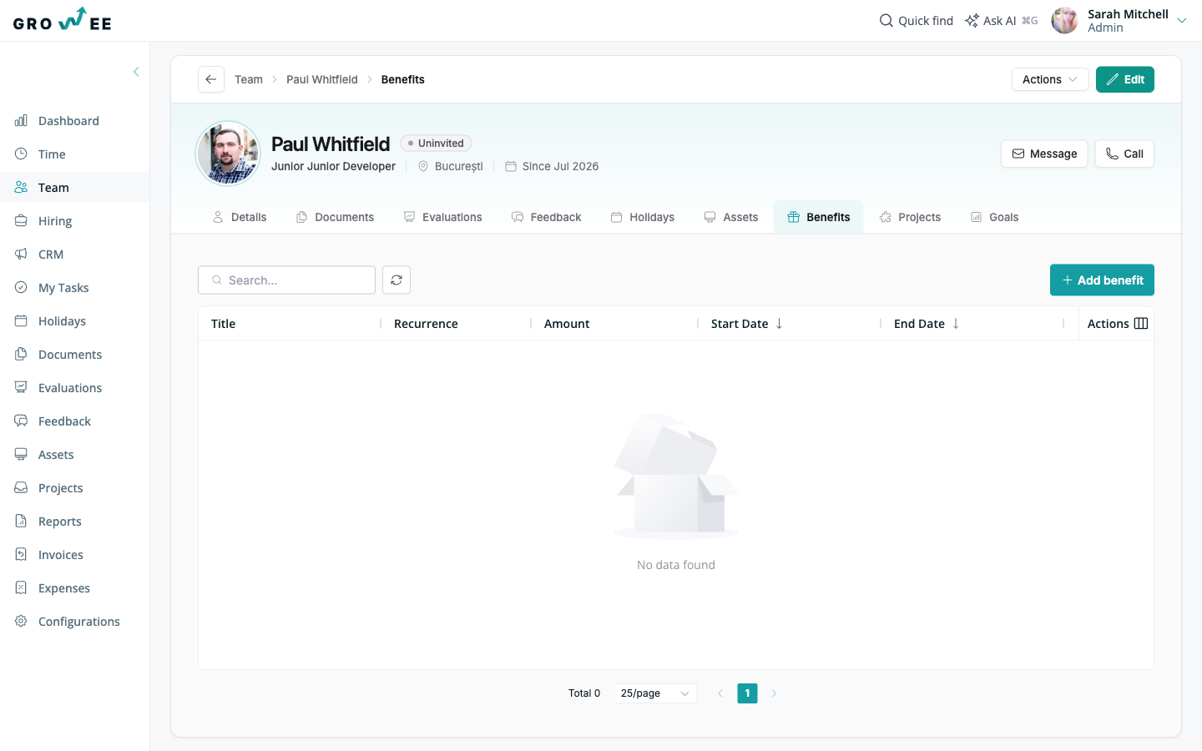Open the My Tasks checkmark icon
1202x751 pixels.
[21, 288]
